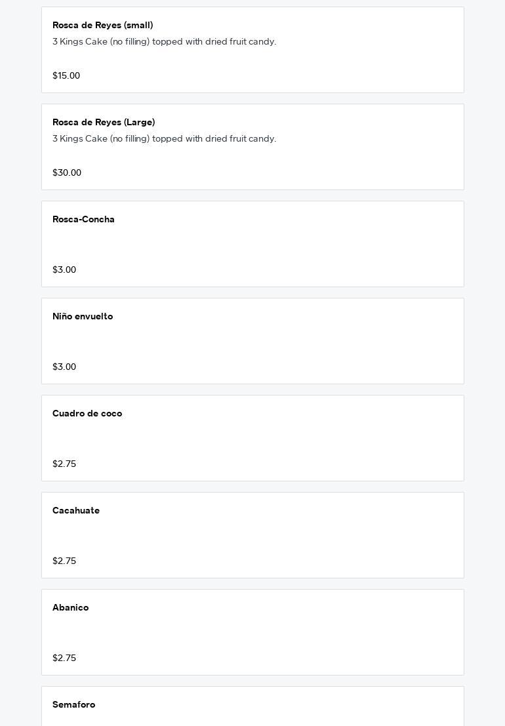Viewport: 505px width, 726px height.
Task: Open the Rosca-Concha menu item
Action: tap(83, 220)
